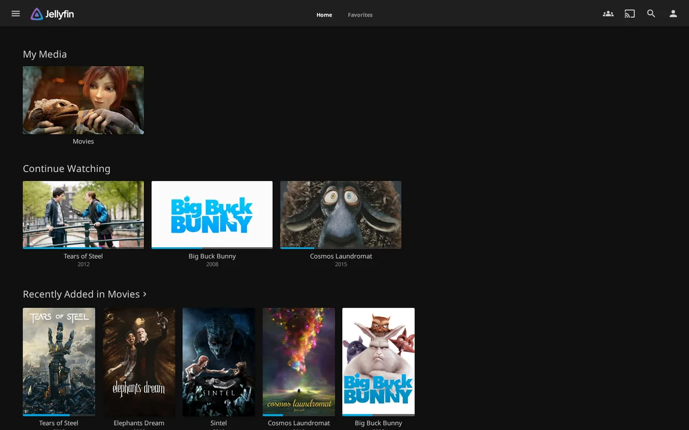Open the Movies library thumbnail

[83, 100]
